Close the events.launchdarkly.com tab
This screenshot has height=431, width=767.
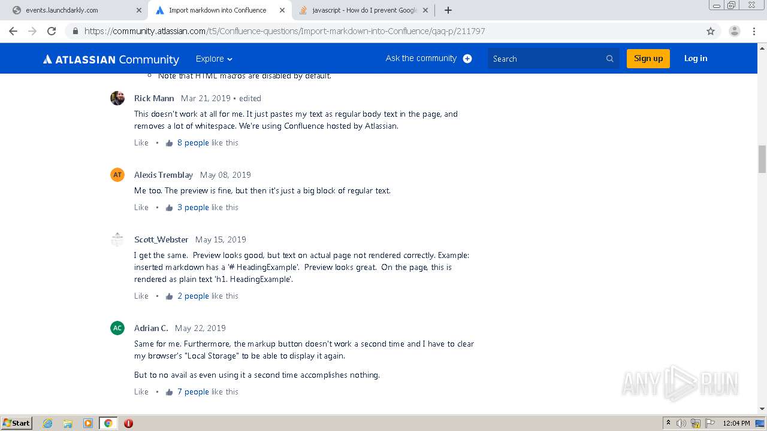click(139, 10)
